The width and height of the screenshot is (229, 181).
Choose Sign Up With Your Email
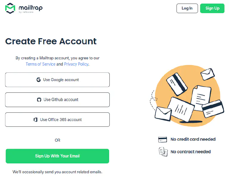(x=57, y=156)
